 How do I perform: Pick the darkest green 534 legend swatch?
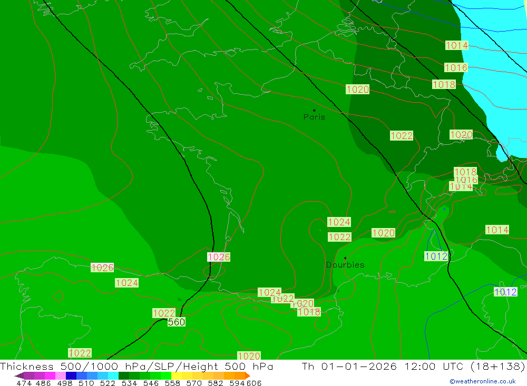coord(124,375)
